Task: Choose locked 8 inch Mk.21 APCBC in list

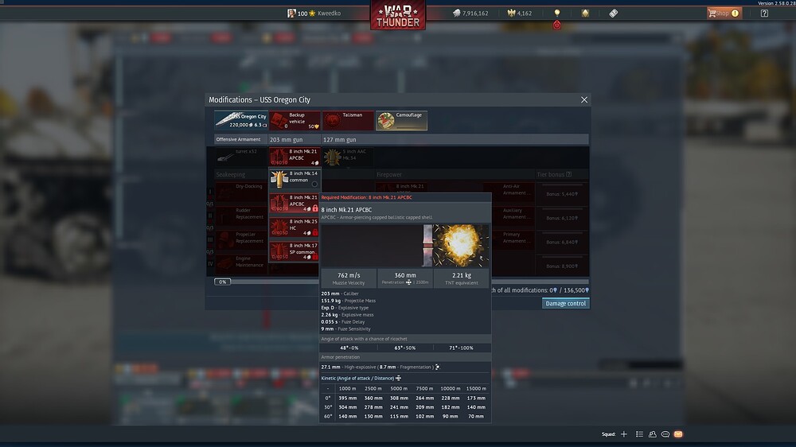Action: point(295,203)
